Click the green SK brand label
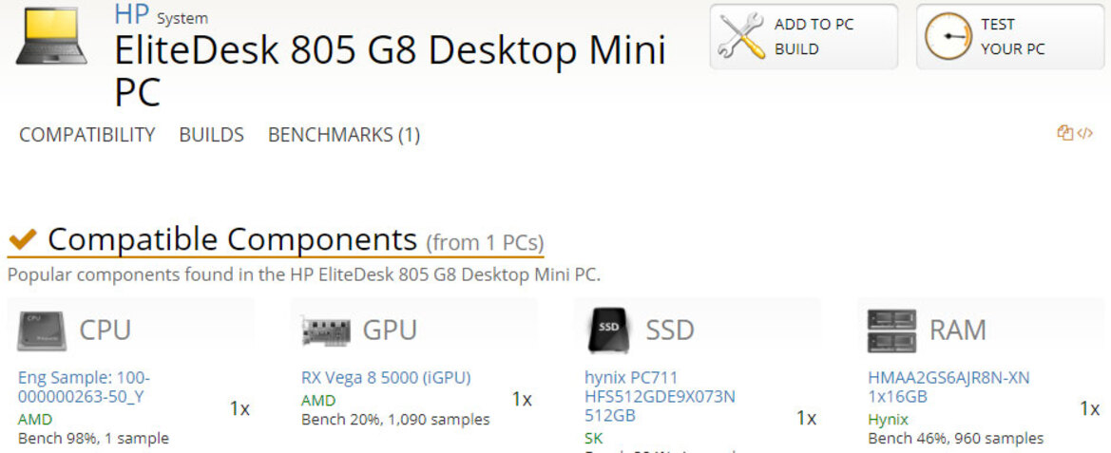This screenshot has height=453, width=1111. (x=593, y=438)
